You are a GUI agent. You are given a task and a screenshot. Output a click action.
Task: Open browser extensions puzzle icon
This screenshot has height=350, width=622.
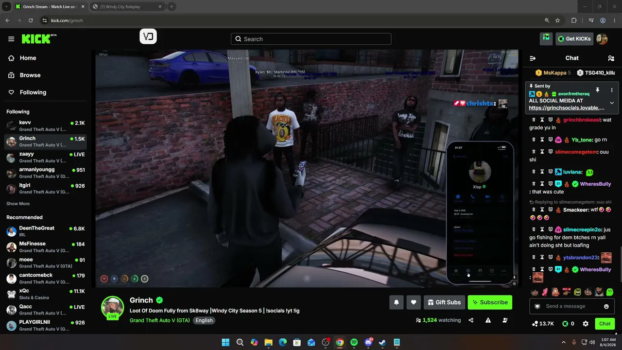[574, 20]
